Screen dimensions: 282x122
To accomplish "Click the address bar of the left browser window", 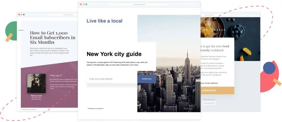I will click(x=62, y=15).
